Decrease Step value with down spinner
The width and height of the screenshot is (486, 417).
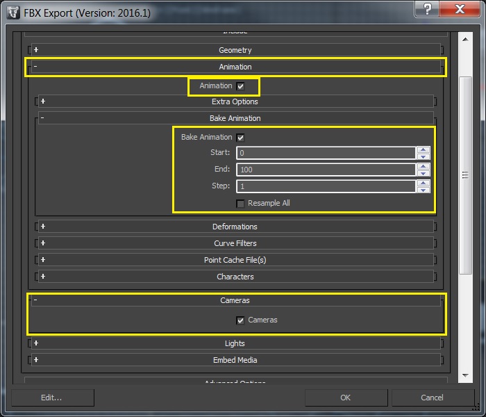coord(424,190)
